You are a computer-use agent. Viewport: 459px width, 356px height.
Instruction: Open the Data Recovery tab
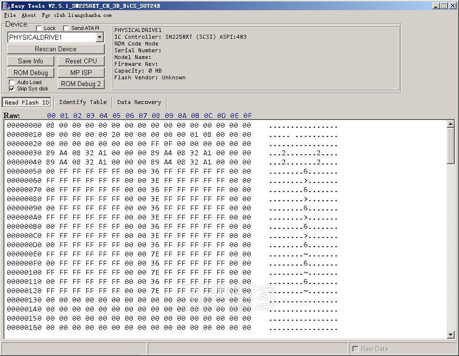[139, 102]
